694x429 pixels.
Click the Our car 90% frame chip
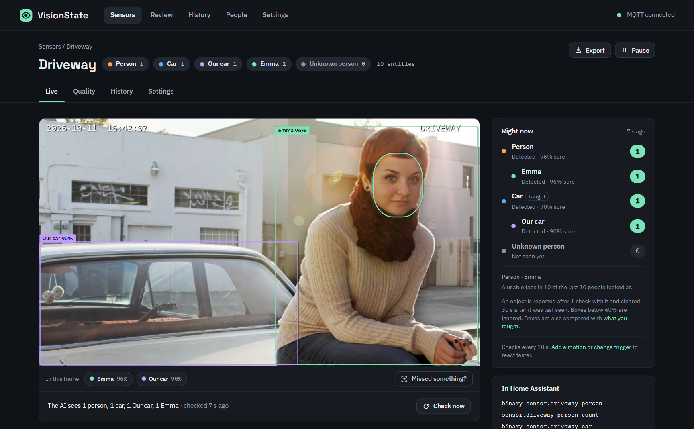161,379
